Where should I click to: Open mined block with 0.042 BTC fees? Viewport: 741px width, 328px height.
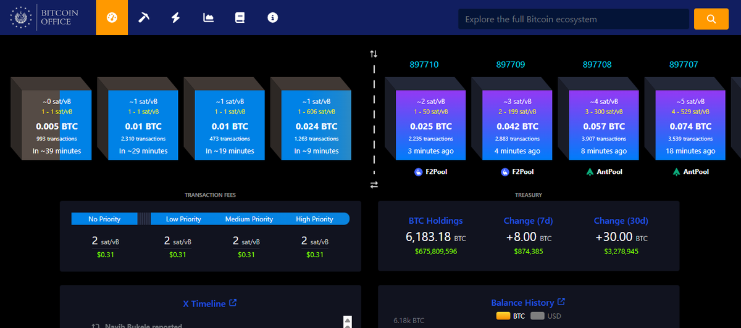[x=517, y=126]
